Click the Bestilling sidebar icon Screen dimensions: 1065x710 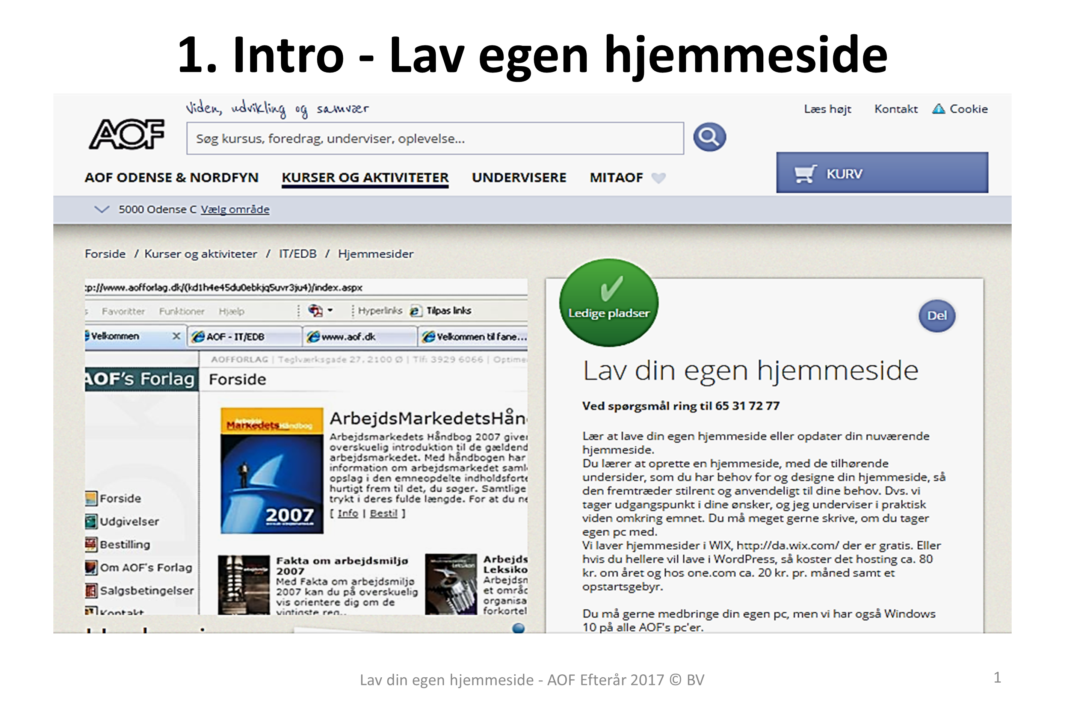pos(91,545)
